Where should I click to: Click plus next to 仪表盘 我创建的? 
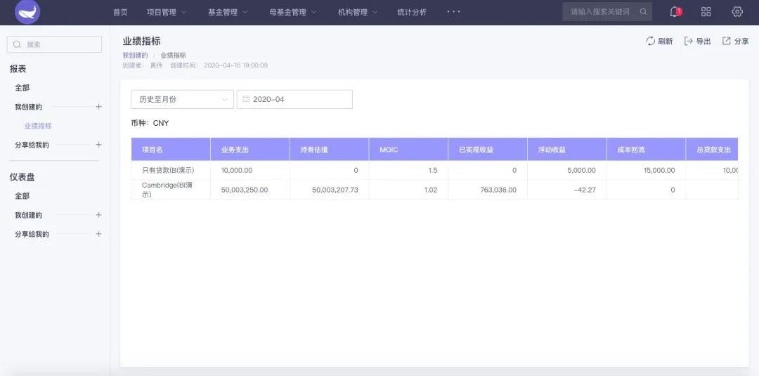pyautogui.click(x=99, y=215)
